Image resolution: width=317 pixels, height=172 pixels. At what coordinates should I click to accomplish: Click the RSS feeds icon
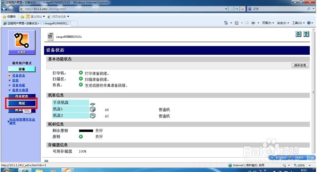pos(237,23)
